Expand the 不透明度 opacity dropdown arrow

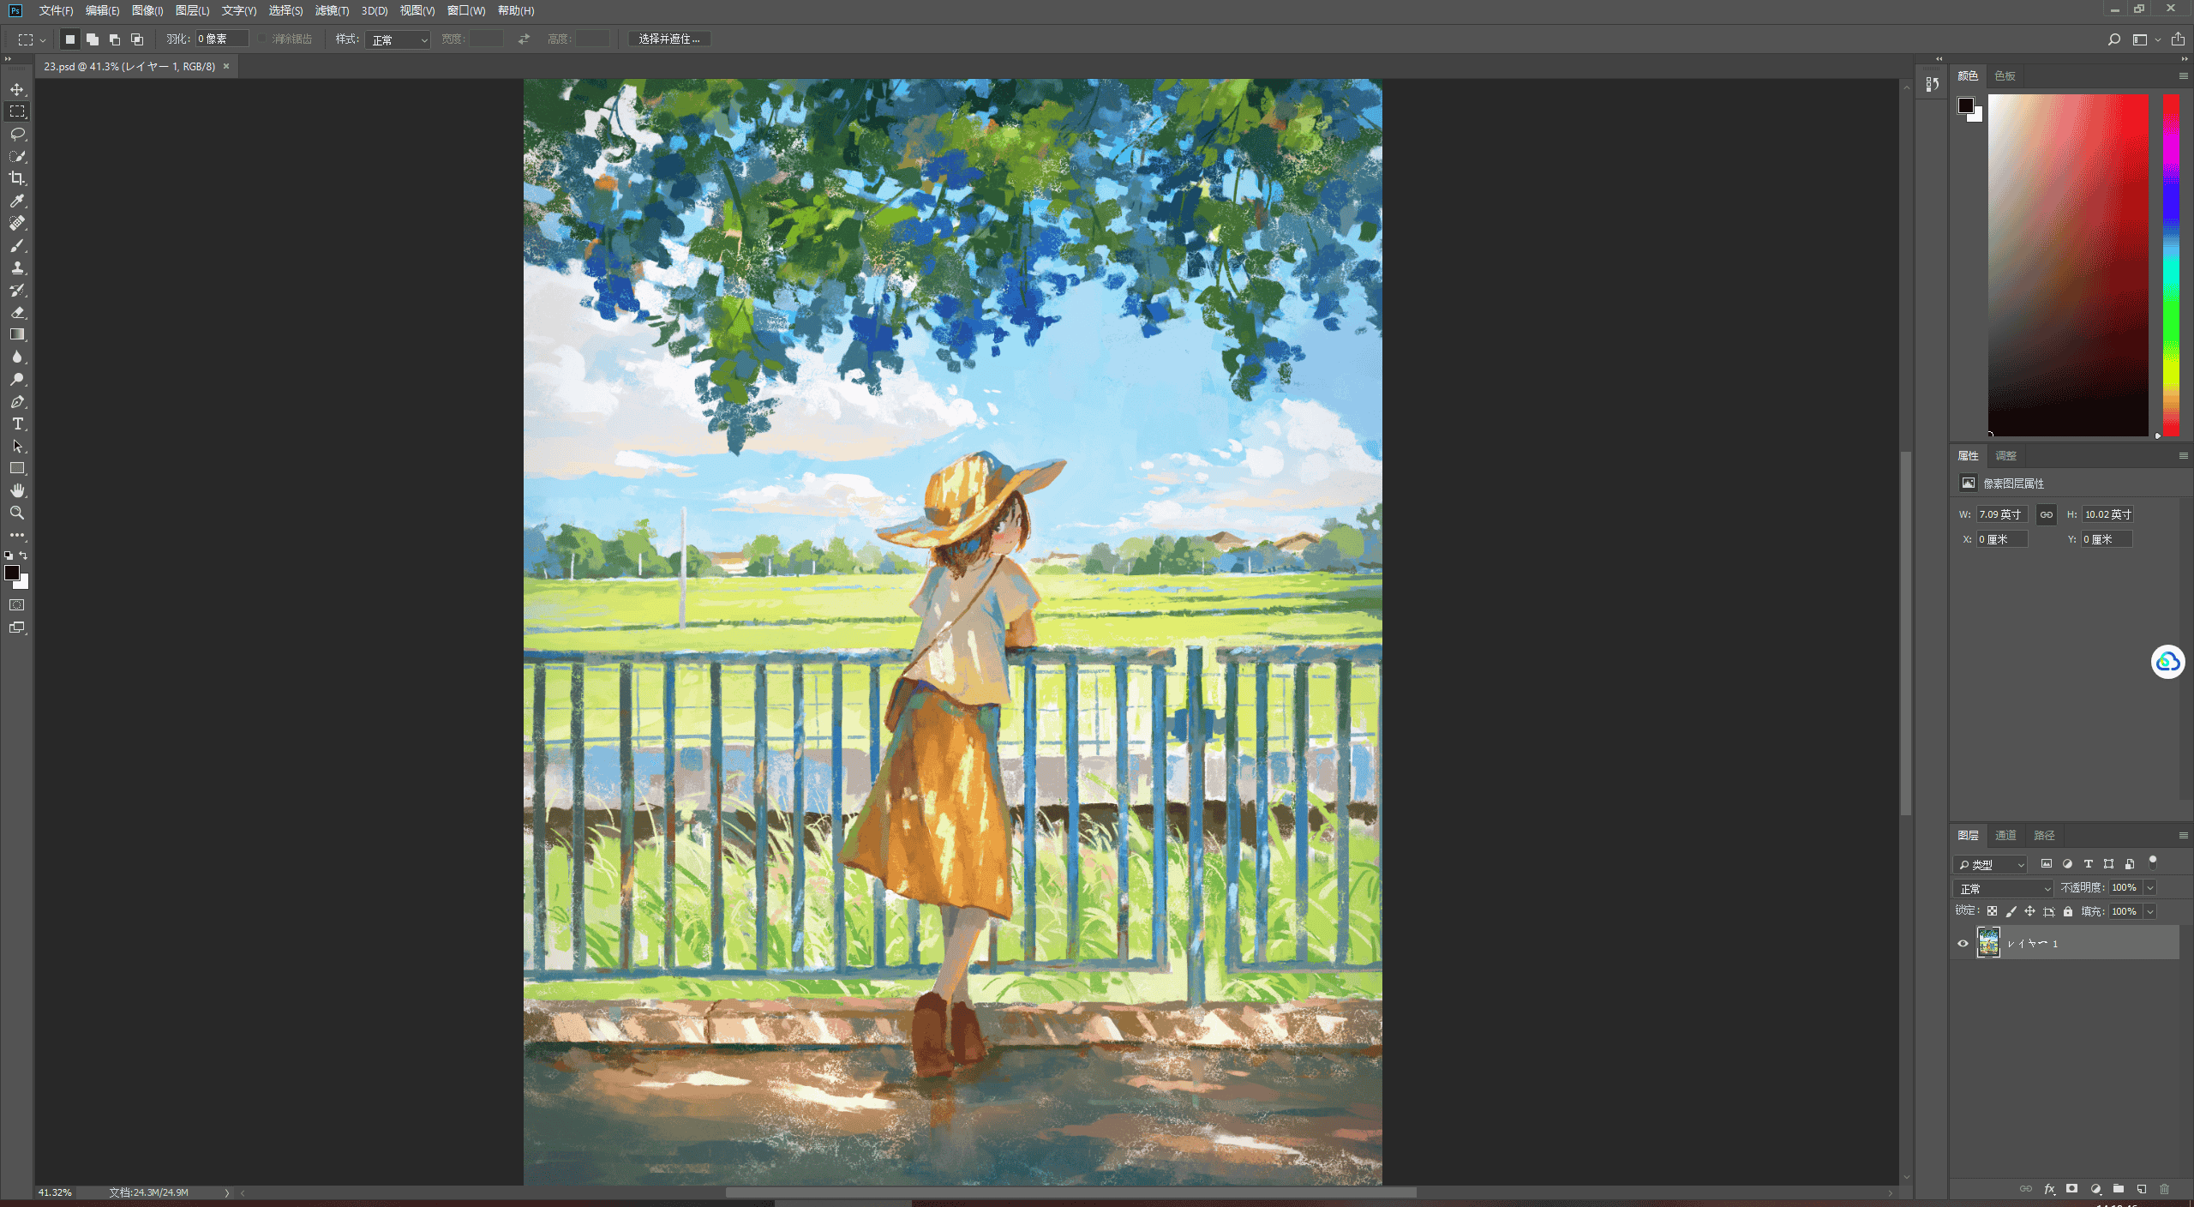pos(2150,888)
